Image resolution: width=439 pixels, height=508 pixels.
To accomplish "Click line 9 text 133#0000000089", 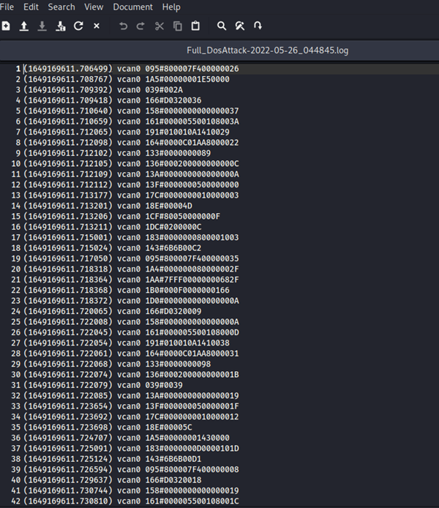I will click(x=178, y=153).
